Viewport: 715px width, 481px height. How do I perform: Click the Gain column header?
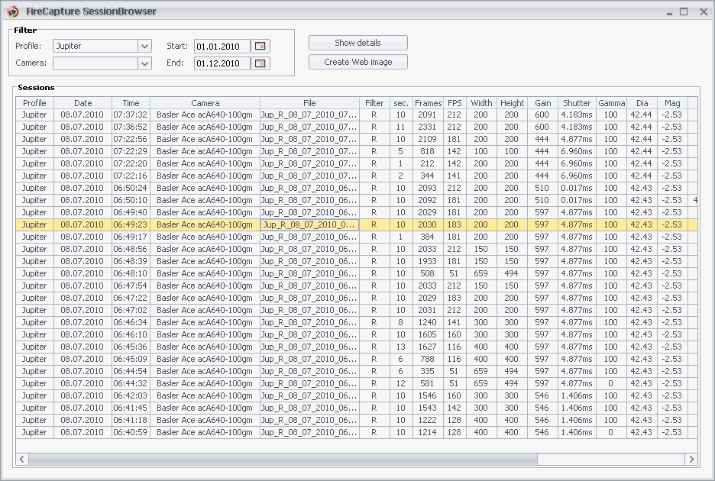(x=542, y=103)
